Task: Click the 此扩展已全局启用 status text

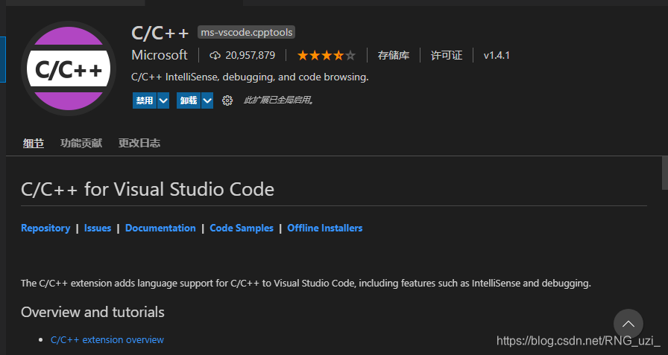Action: (x=279, y=100)
